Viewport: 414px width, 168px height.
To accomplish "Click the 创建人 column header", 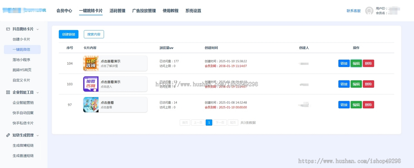I will (304, 48).
